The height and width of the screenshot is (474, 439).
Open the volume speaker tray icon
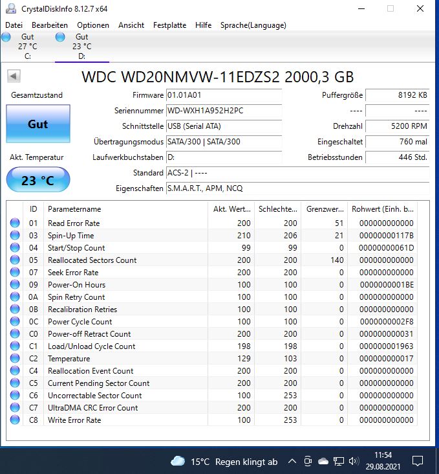(x=354, y=461)
